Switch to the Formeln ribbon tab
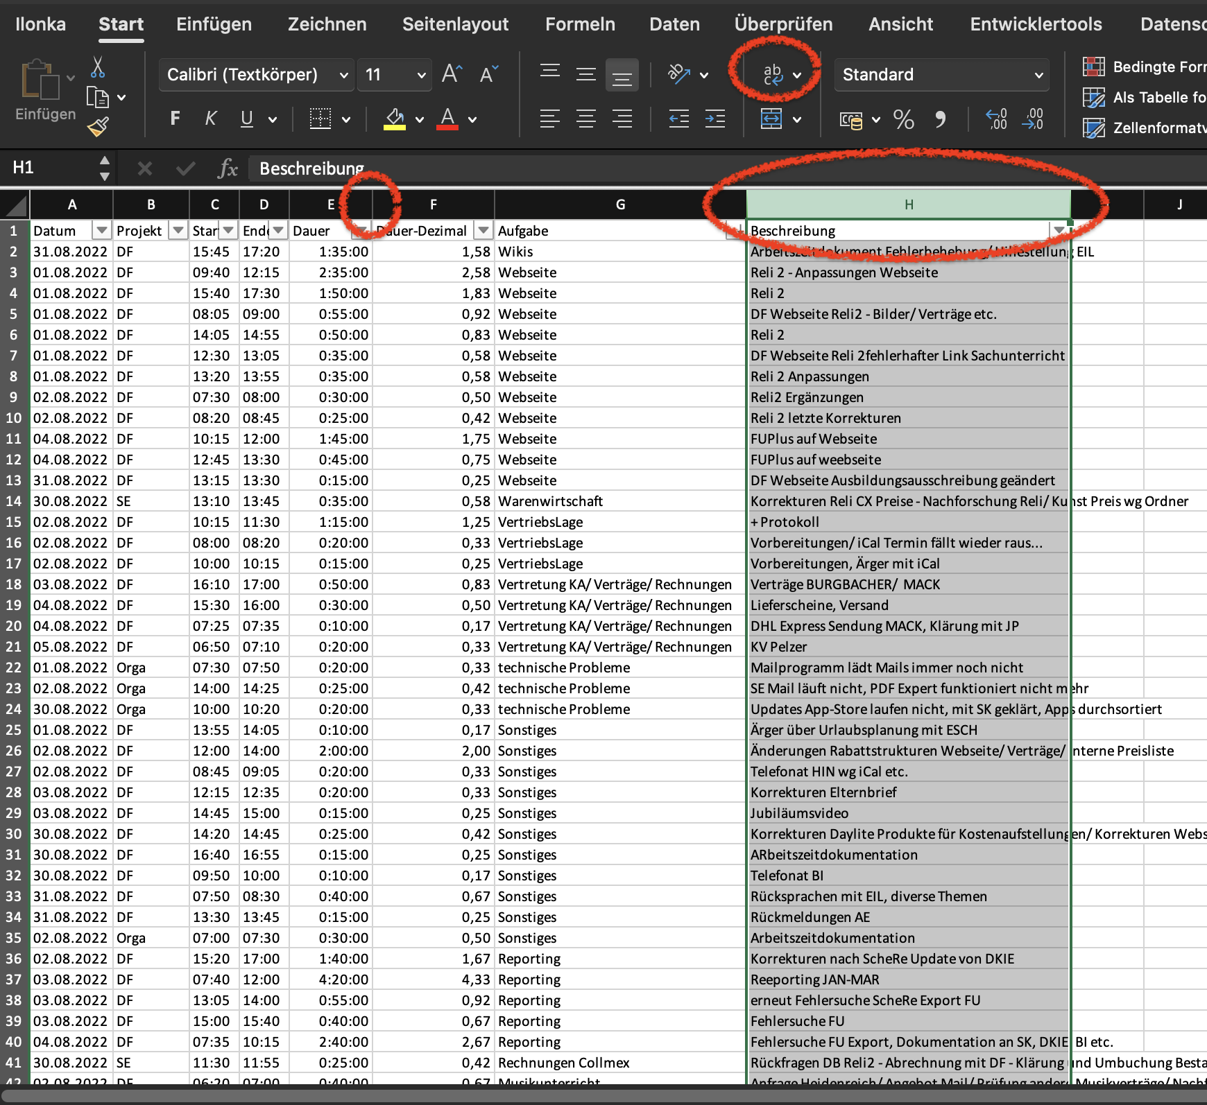 (580, 24)
